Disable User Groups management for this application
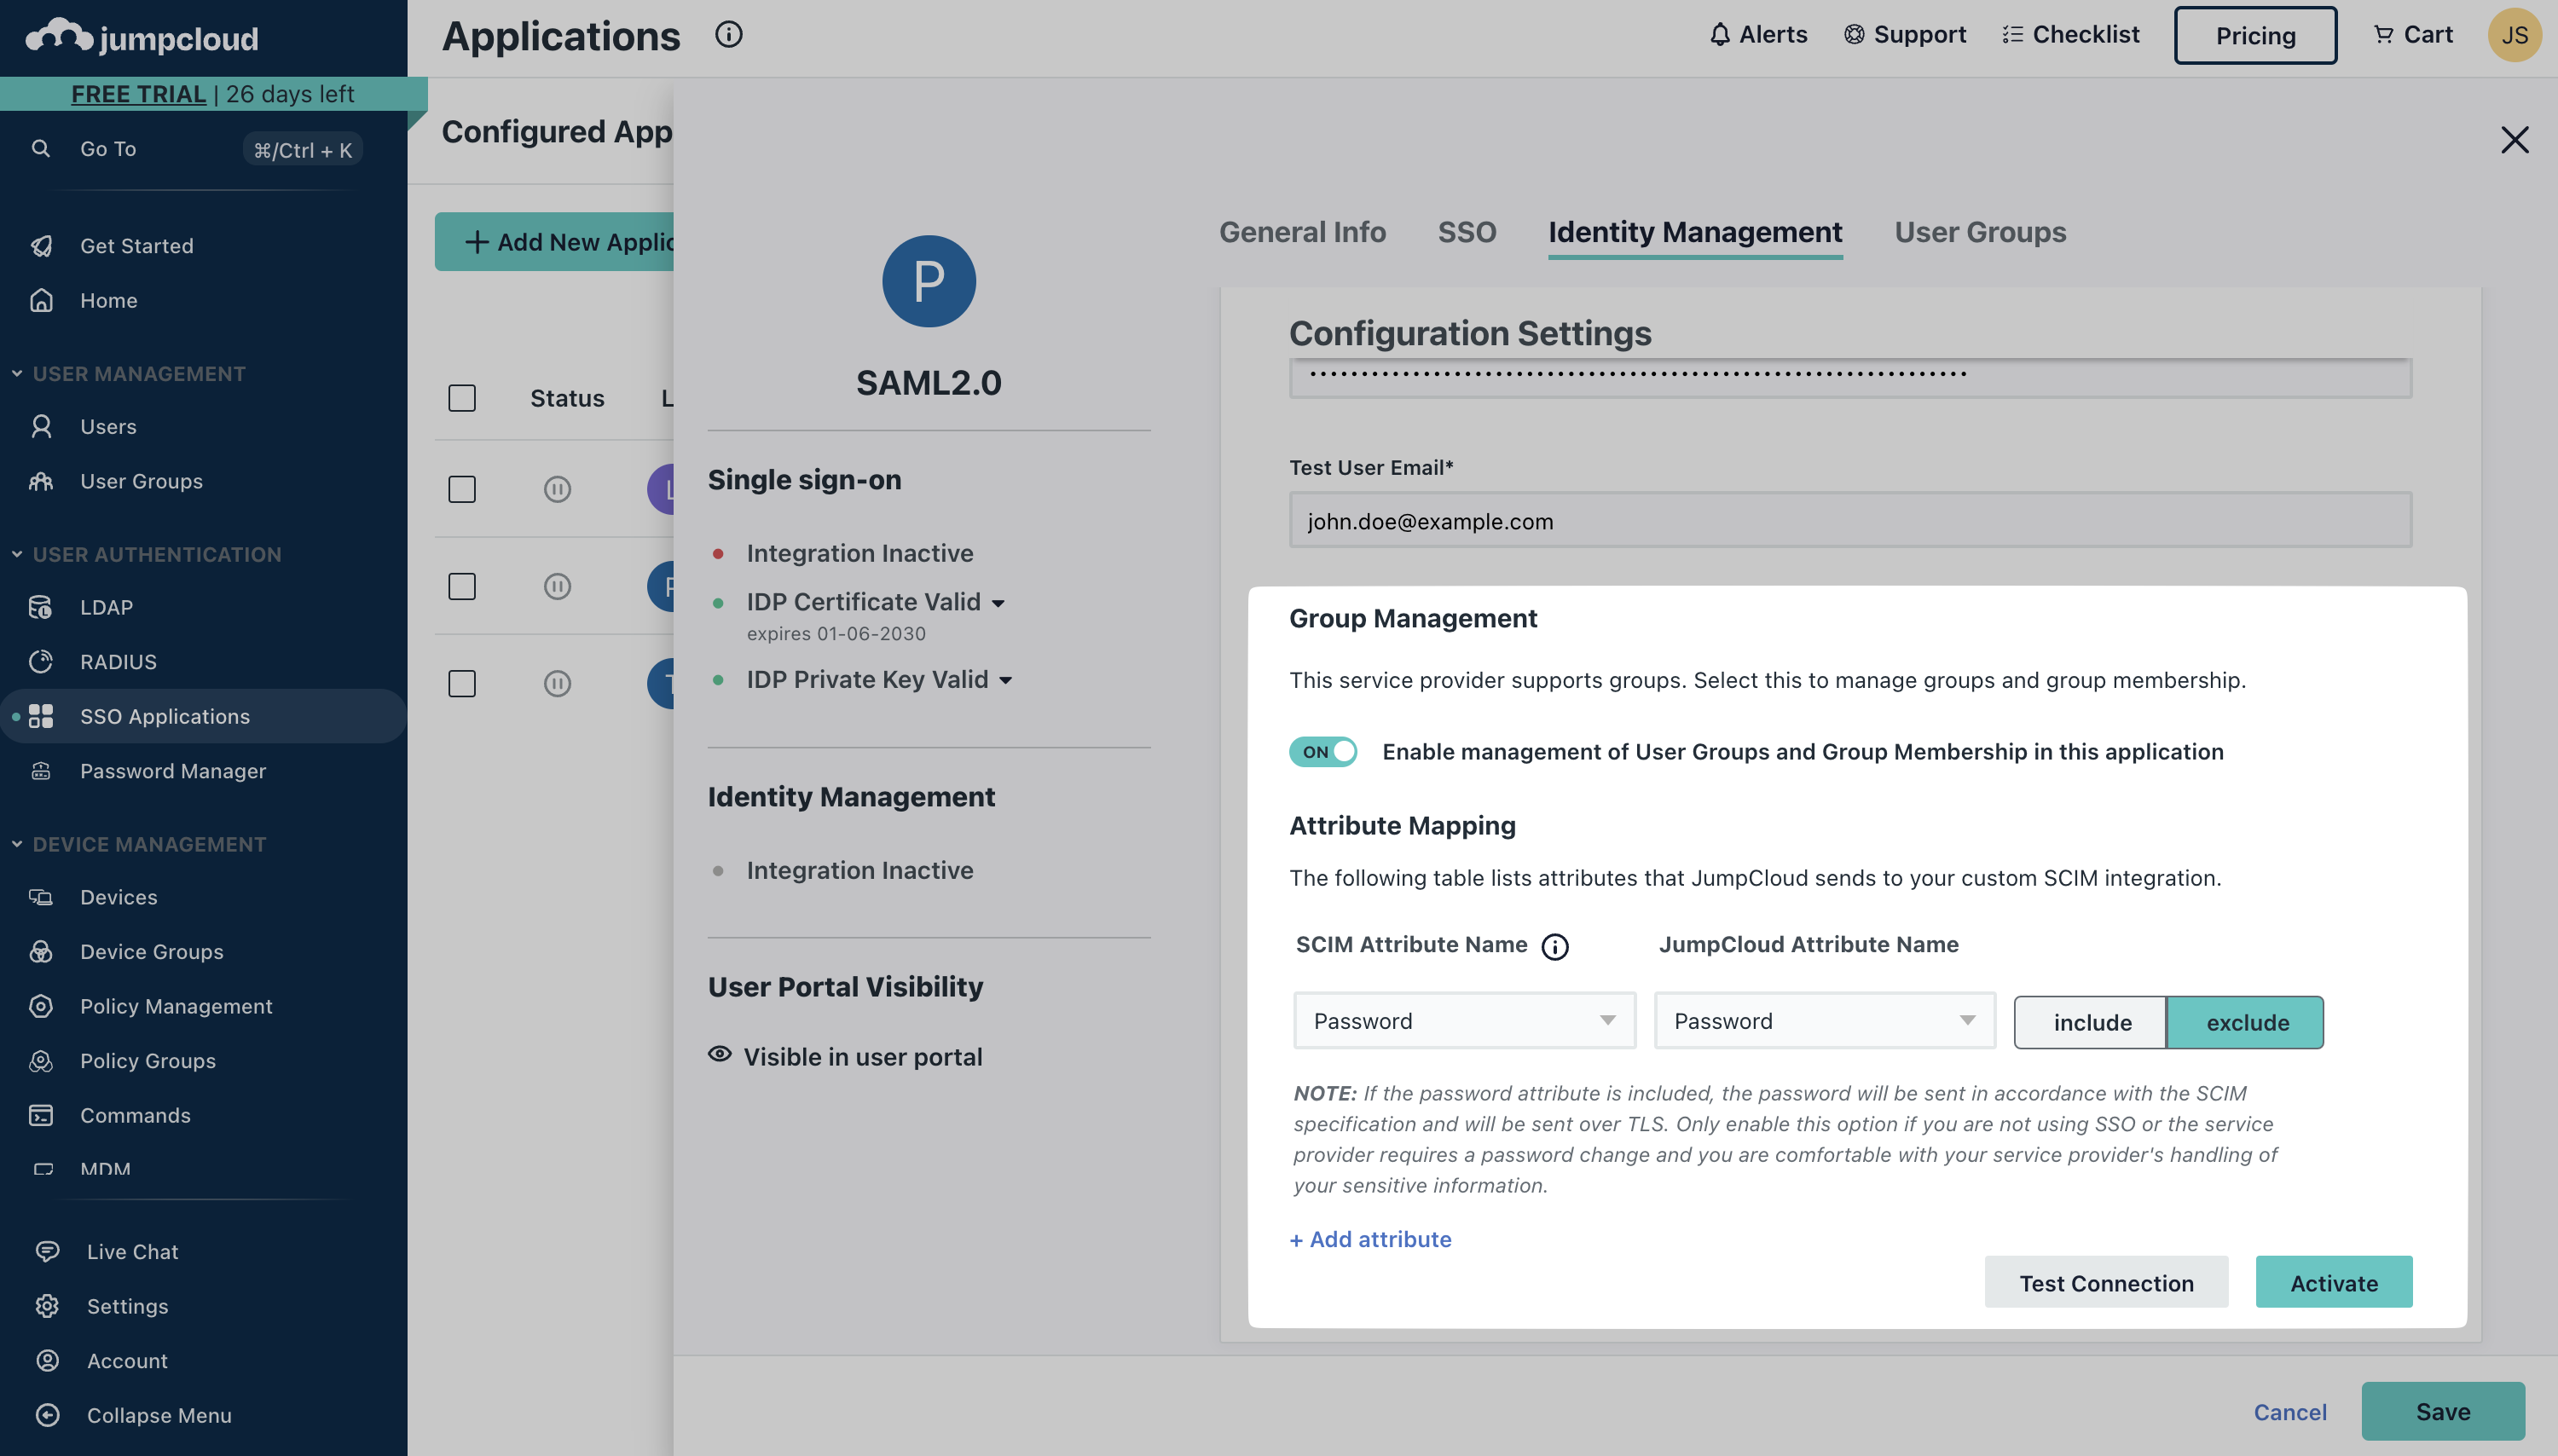The width and height of the screenshot is (2558, 1456). pos(1322,751)
